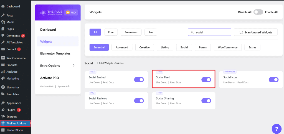Click the Marketing megaphone icon

coord(3,78)
